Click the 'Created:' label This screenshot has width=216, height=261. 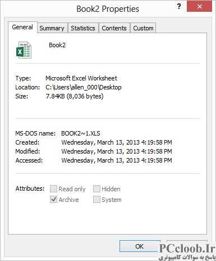click(27, 142)
